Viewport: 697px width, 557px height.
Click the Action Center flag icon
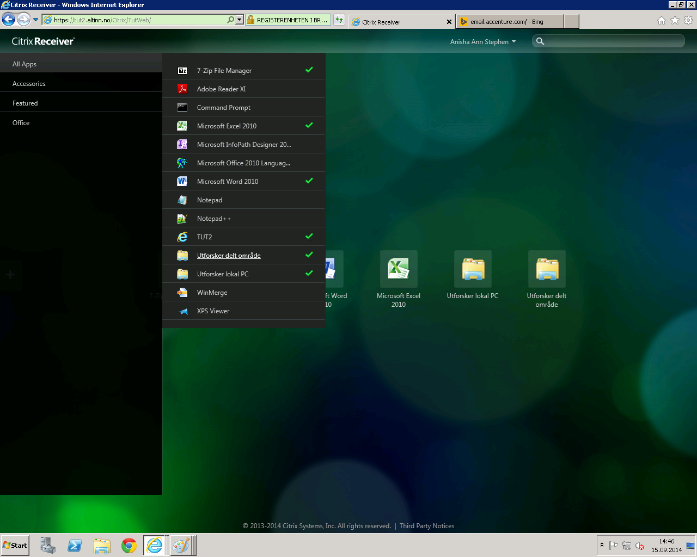point(614,546)
